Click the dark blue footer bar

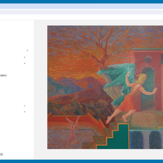click(x=81, y=161)
